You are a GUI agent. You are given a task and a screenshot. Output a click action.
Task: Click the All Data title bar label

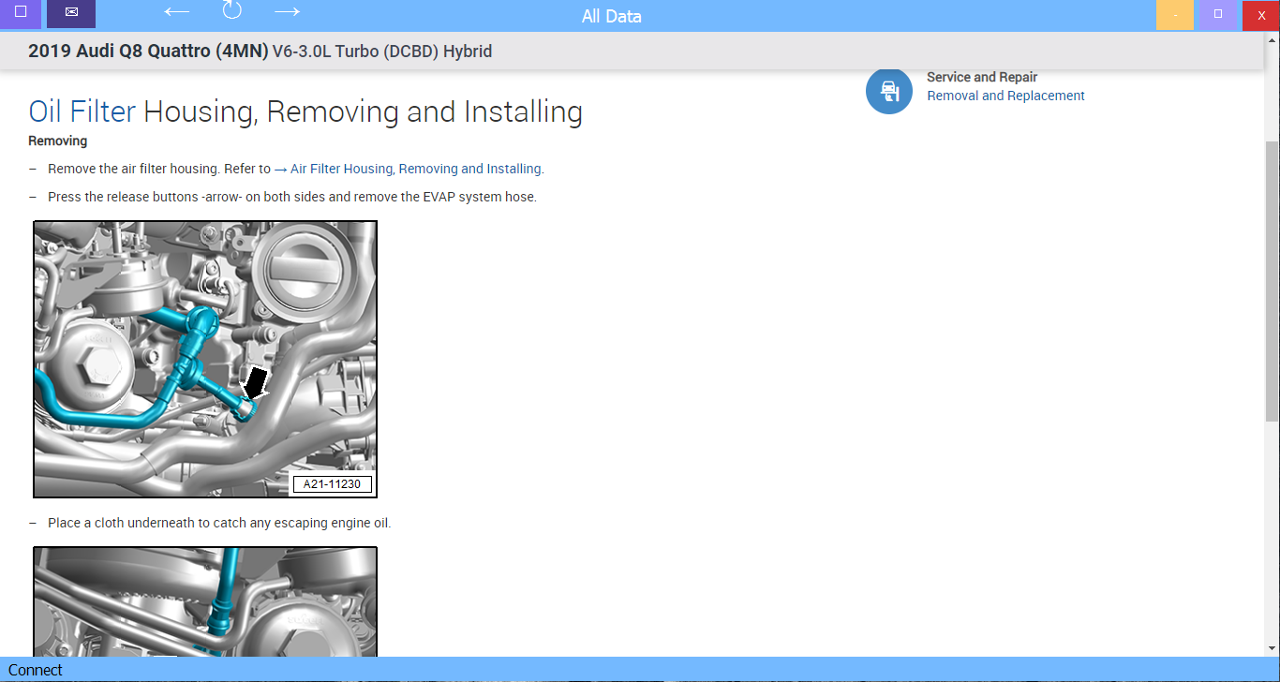(x=611, y=15)
